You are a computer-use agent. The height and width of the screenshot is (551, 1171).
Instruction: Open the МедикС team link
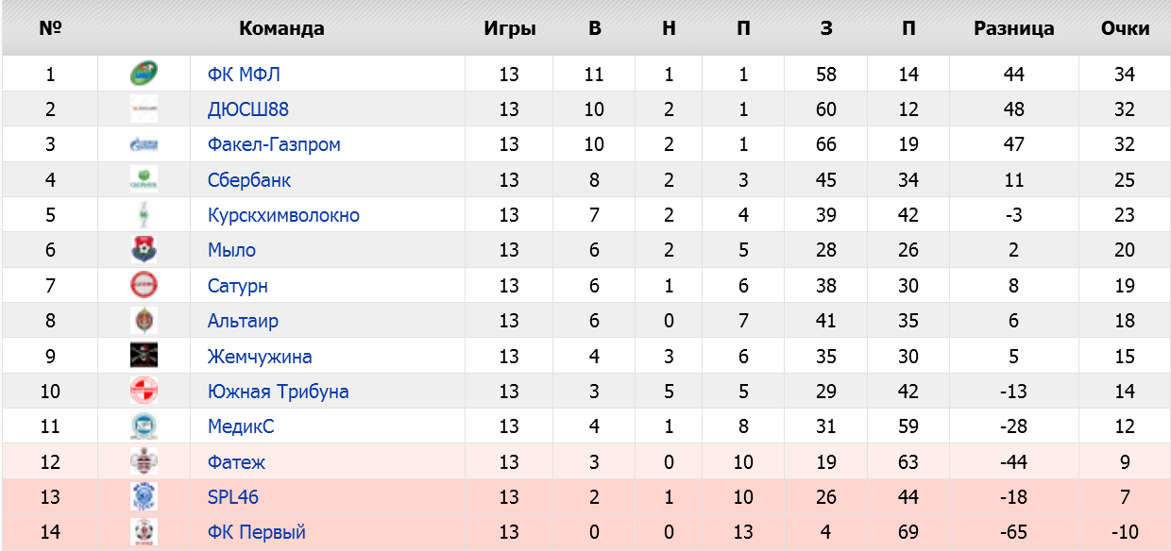coord(241,426)
